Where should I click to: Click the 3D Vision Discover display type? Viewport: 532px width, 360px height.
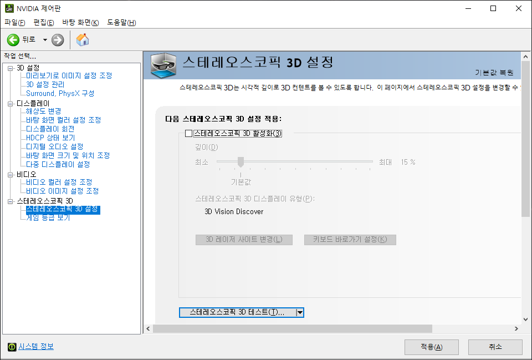pos(234,211)
